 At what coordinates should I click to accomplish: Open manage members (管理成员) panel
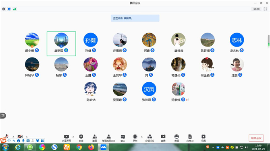pos(108,138)
